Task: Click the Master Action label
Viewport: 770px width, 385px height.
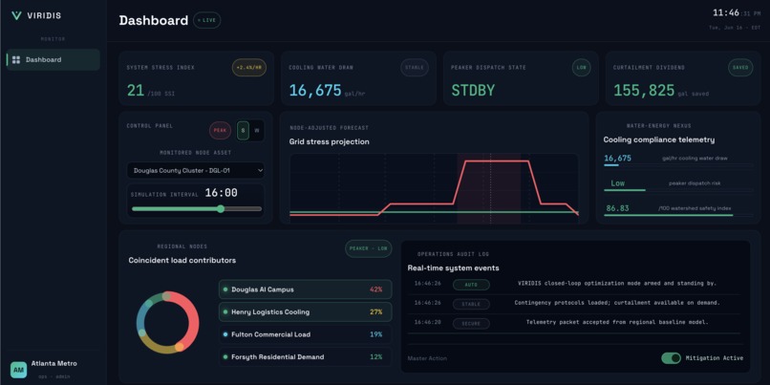Action: tap(427, 358)
